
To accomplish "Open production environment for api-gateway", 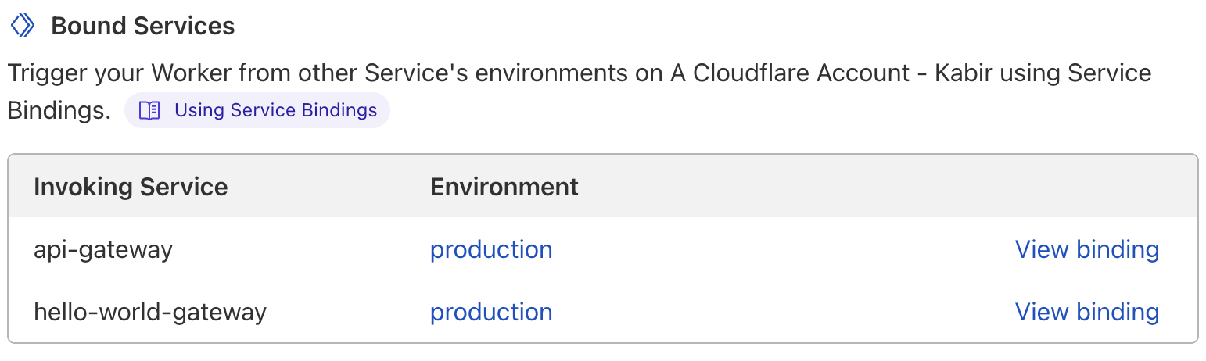I will tap(491, 250).
